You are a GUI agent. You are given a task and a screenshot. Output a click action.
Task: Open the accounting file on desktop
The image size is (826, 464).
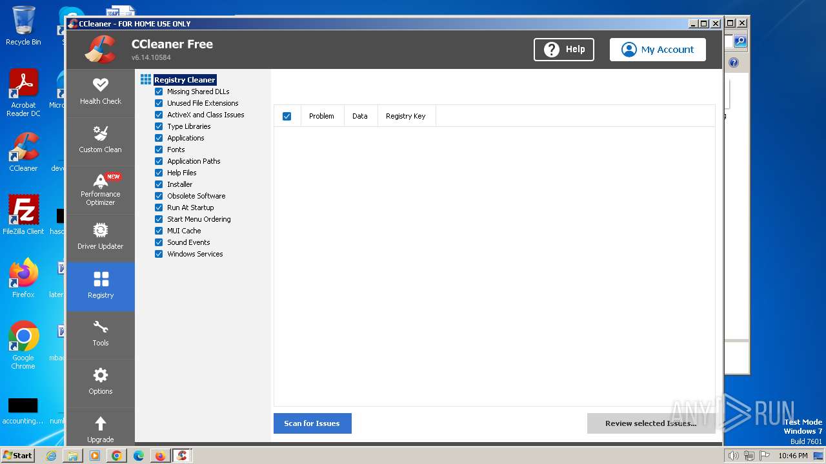pyautogui.click(x=23, y=412)
